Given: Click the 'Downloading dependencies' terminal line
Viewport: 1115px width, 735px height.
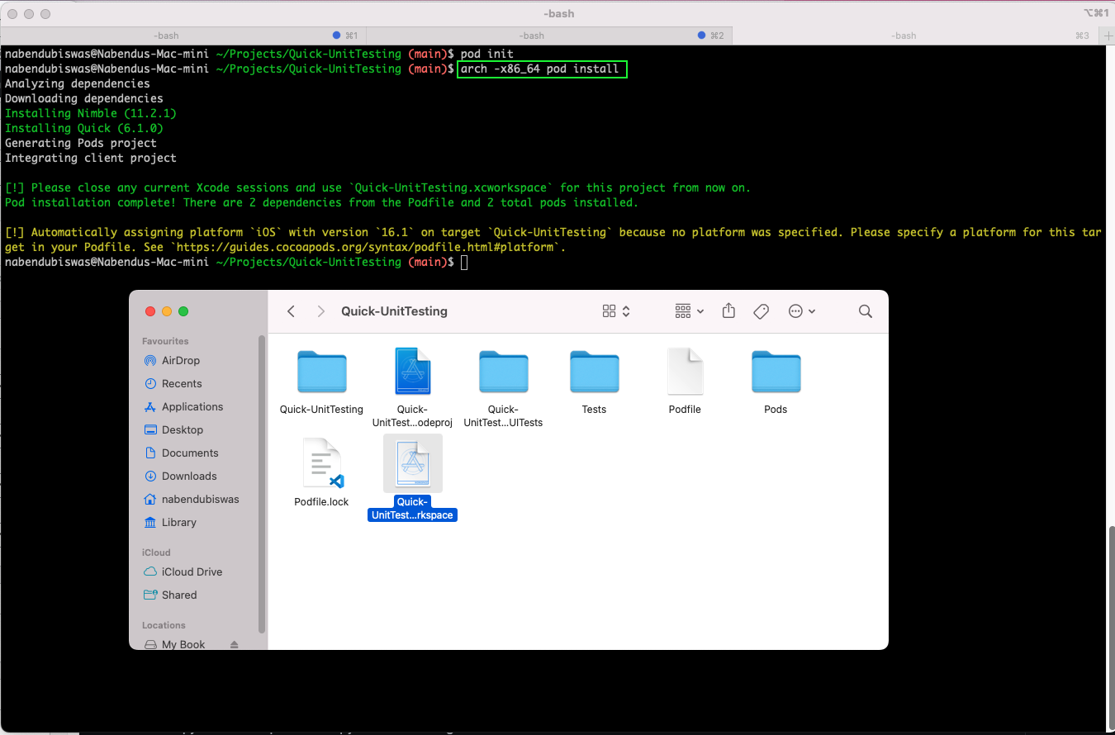Looking at the screenshot, I should point(84,98).
